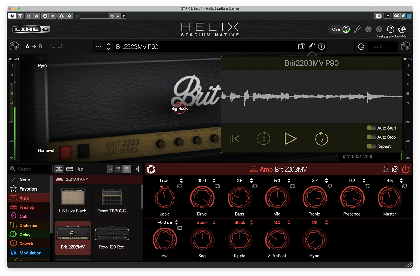Play the Brit2203MV P90 audio preview
The width and height of the screenshot is (420, 276).
290,139
